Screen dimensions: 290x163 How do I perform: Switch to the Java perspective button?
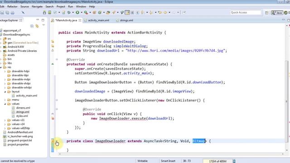coord(277,13)
